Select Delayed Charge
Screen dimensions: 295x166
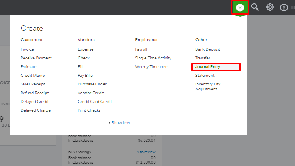[36, 110]
